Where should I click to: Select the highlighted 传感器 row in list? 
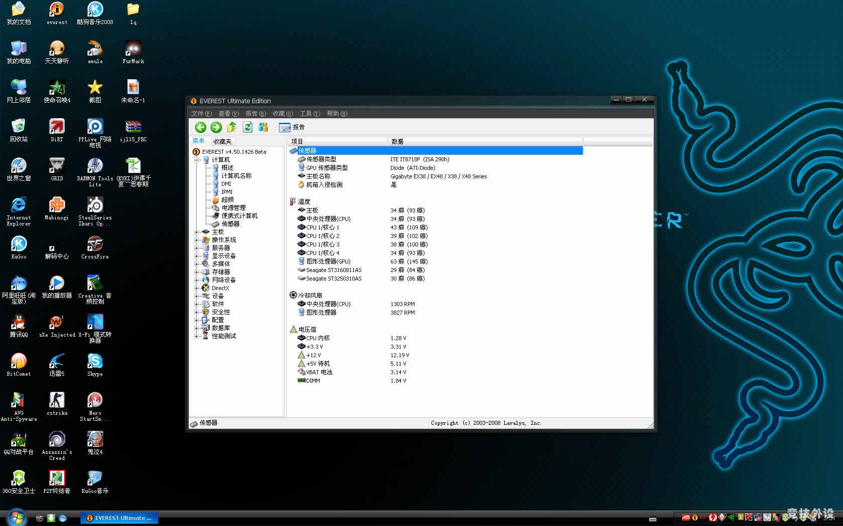tap(436, 151)
